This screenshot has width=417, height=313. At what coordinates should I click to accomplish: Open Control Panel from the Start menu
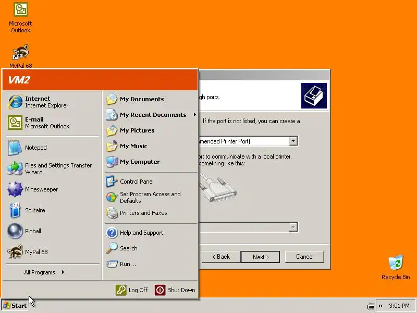coord(151,182)
